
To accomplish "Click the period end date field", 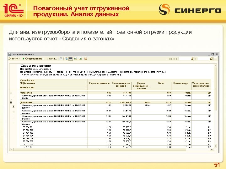I will tap(204, 59).
